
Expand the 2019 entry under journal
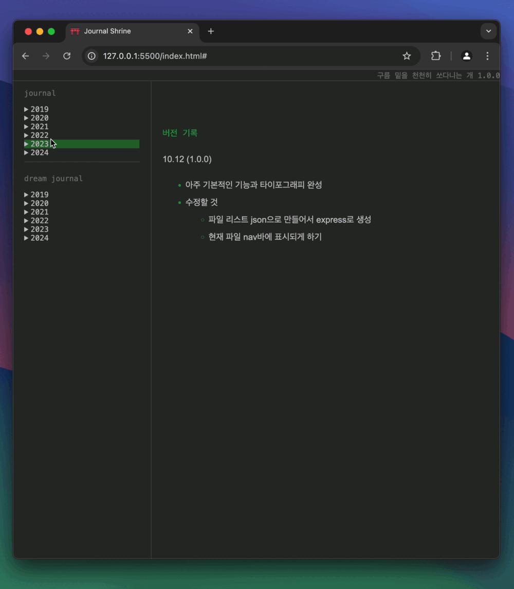(36, 109)
